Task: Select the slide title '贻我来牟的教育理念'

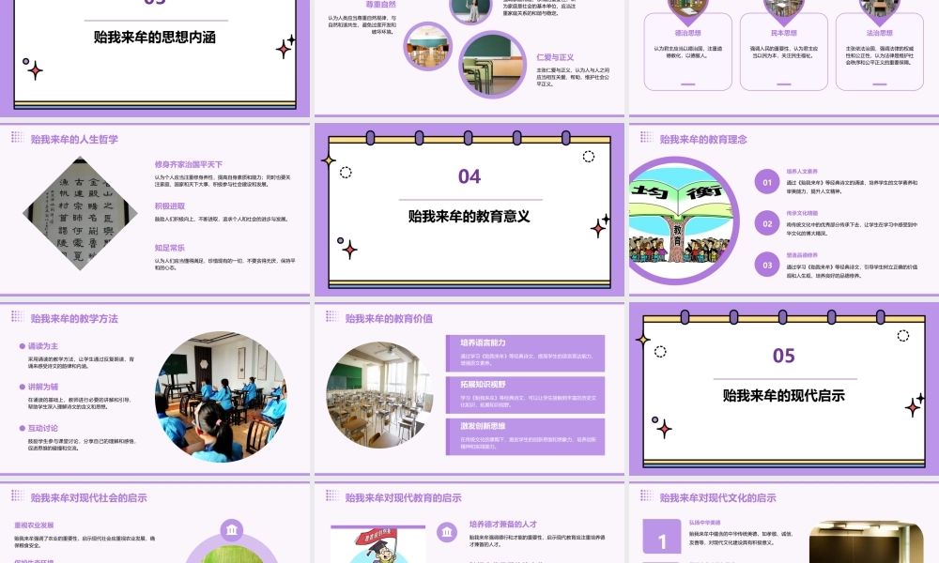Action: tap(703, 140)
